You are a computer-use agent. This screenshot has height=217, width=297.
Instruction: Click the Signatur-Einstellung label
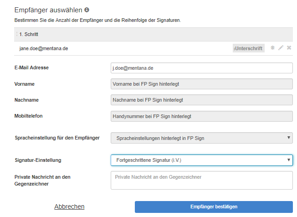tap(38, 160)
